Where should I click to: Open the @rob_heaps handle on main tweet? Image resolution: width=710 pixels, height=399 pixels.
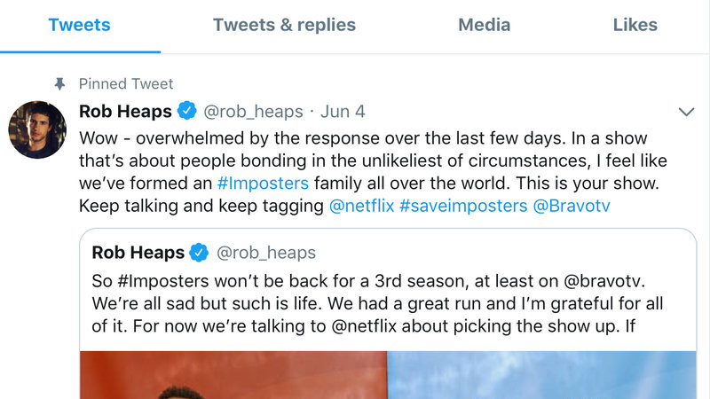pos(252,112)
